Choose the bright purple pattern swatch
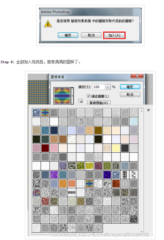Screen dimensions: 164x240 [54, 175]
